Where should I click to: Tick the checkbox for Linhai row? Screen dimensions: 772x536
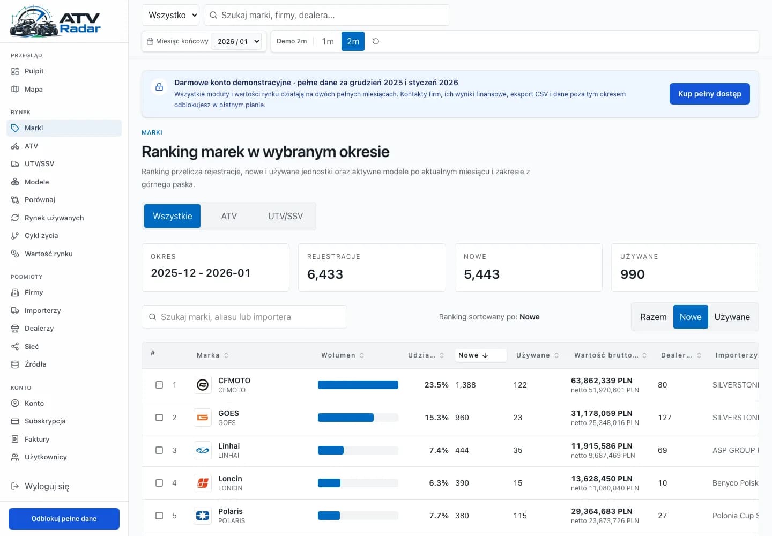point(159,450)
